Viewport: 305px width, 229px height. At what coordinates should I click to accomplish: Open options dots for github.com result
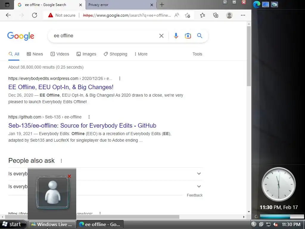point(89,117)
